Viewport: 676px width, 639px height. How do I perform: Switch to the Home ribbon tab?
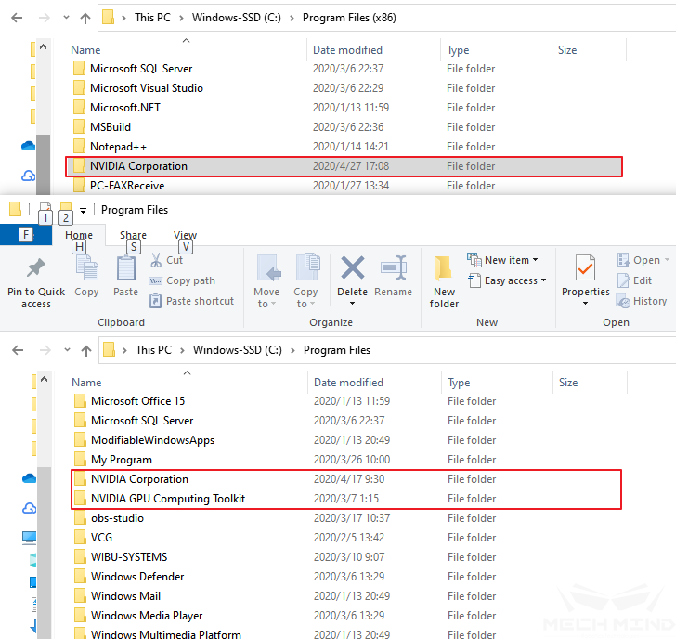pyautogui.click(x=79, y=235)
